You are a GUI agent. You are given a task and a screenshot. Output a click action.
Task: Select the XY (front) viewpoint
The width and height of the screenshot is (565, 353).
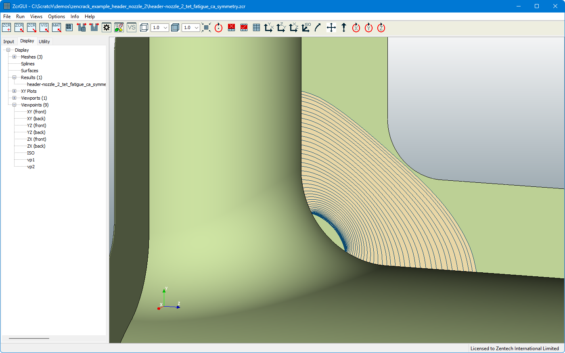(37, 112)
